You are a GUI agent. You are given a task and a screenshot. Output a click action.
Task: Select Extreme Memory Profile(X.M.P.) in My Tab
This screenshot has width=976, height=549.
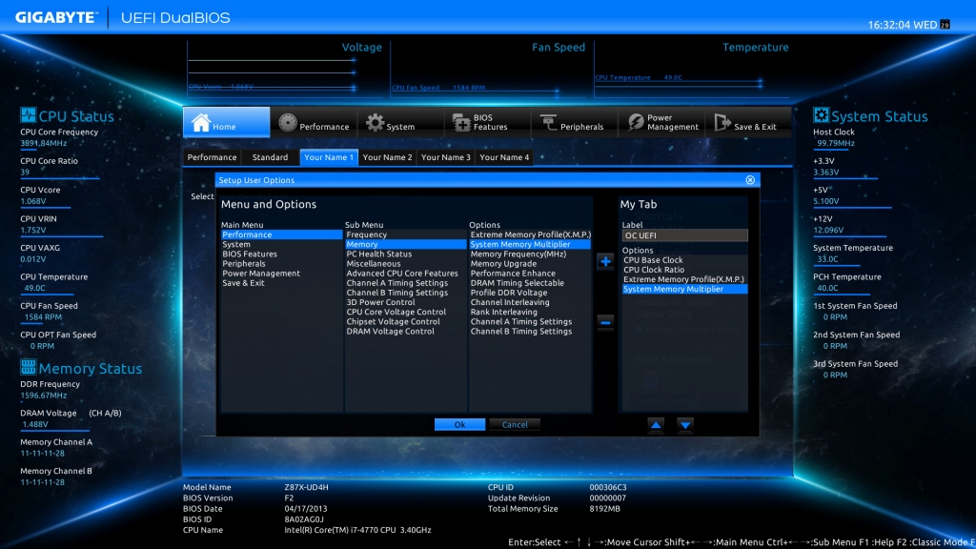pyautogui.click(x=684, y=279)
